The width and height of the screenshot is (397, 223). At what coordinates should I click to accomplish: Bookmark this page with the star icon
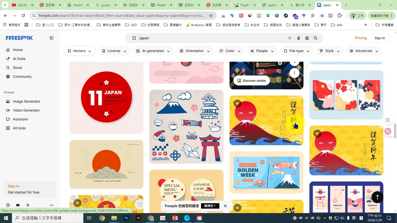[211, 15]
